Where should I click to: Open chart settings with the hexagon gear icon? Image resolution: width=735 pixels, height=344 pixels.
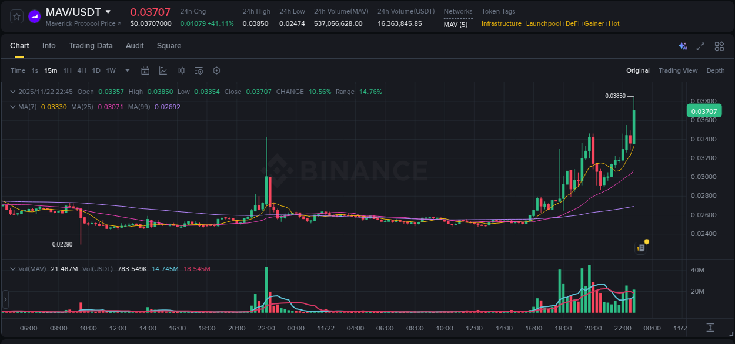[216, 70]
